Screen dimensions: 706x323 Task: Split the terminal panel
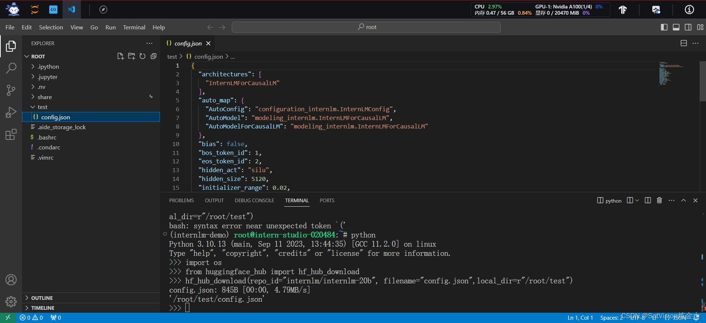648,200
